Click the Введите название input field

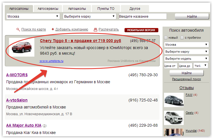(x=143, y=16)
